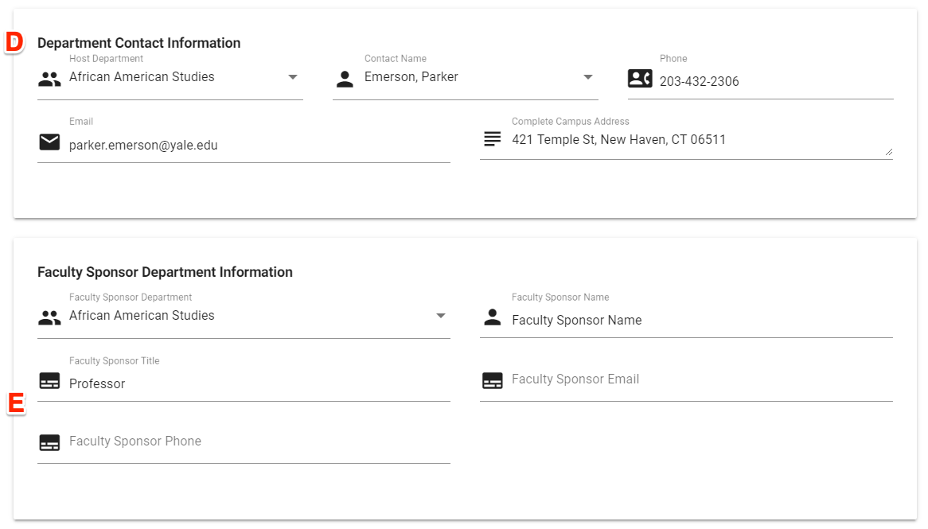Click the envelope icon beside Email
The height and width of the screenshot is (529, 928).
point(49,142)
